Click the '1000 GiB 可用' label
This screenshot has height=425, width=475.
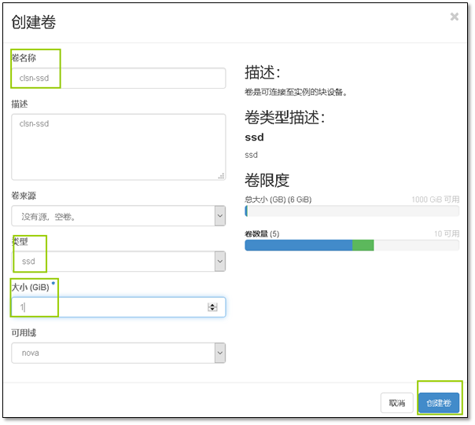pos(436,200)
